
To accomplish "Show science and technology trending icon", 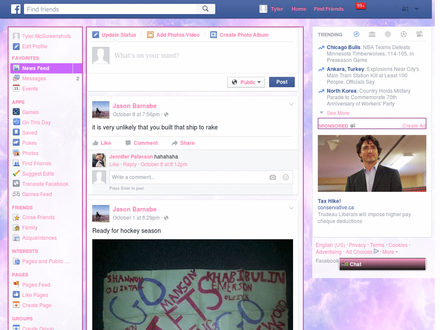I will (388, 34).
